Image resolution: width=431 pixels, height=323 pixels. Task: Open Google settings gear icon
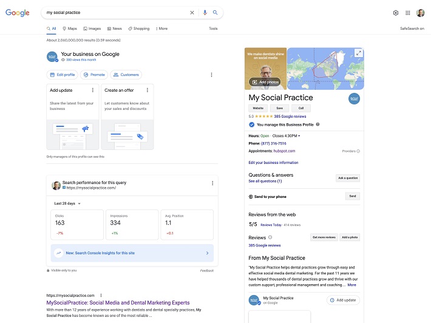[x=396, y=13]
